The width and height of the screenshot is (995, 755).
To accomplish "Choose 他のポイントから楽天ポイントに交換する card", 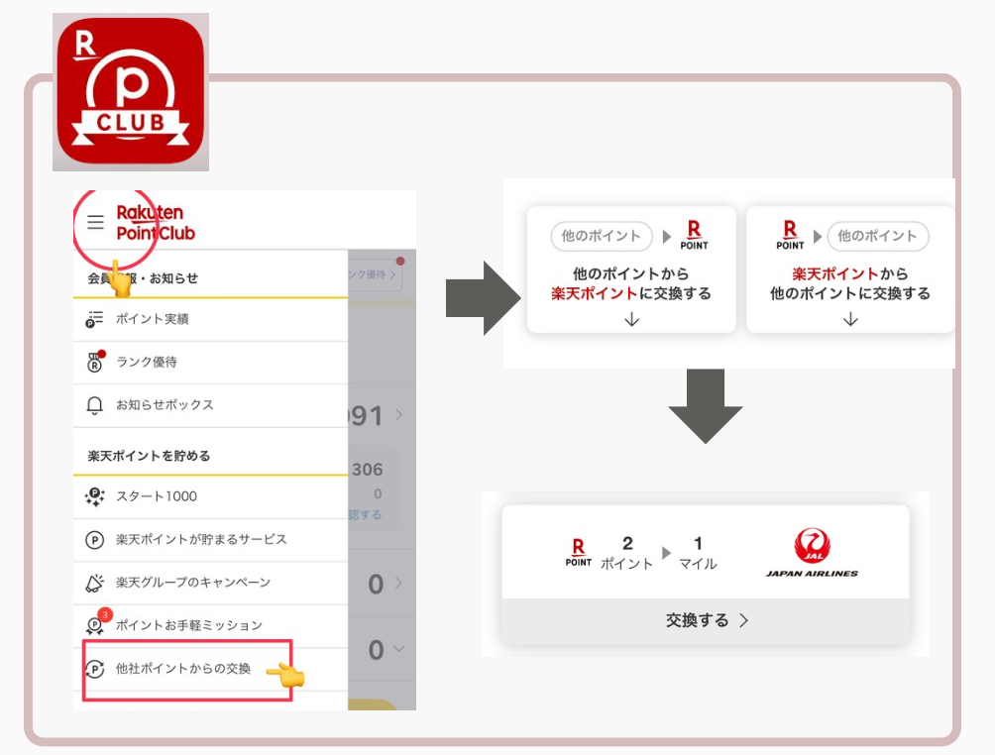I will point(631,270).
